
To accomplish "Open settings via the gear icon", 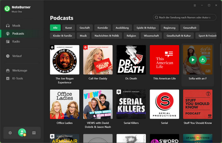I will click(x=10, y=133).
